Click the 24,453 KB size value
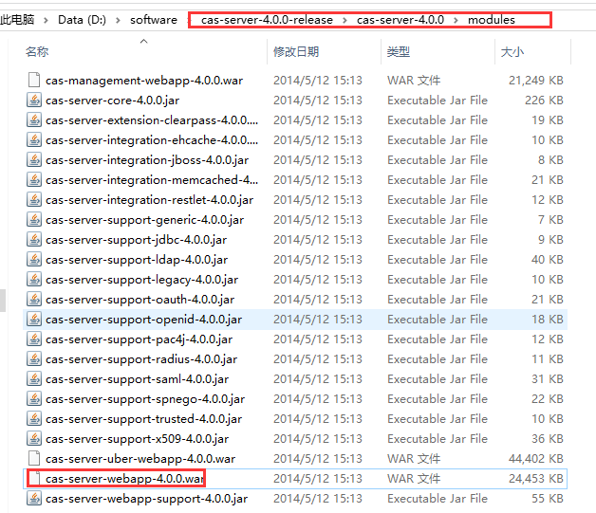This screenshot has height=513, width=596. tap(536, 479)
